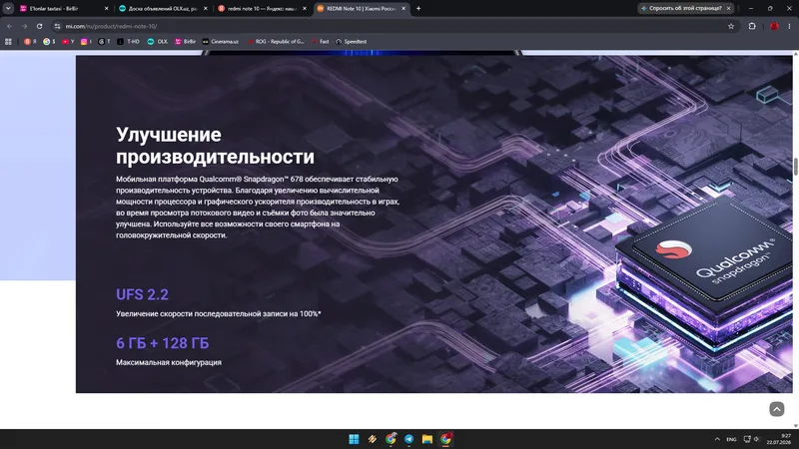Click the '6 ГБ + 128 ГБ' text
The height and width of the screenshot is (449, 799).
tap(163, 343)
